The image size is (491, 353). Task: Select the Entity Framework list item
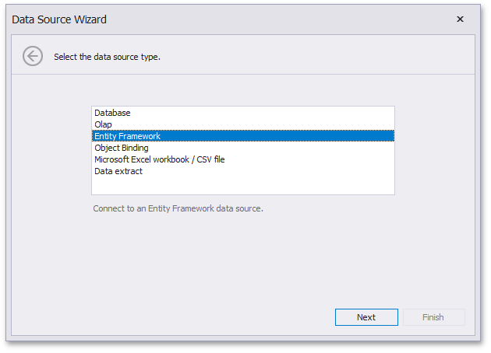point(127,136)
